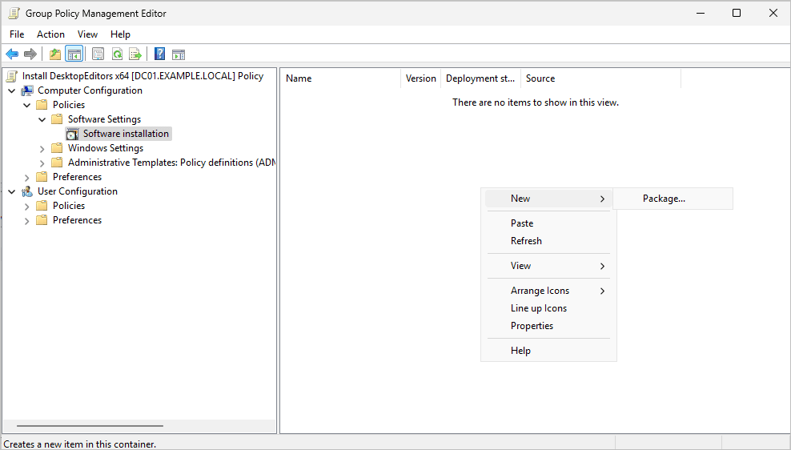Open the File menu
The width and height of the screenshot is (791, 450).
click(17, 34)
